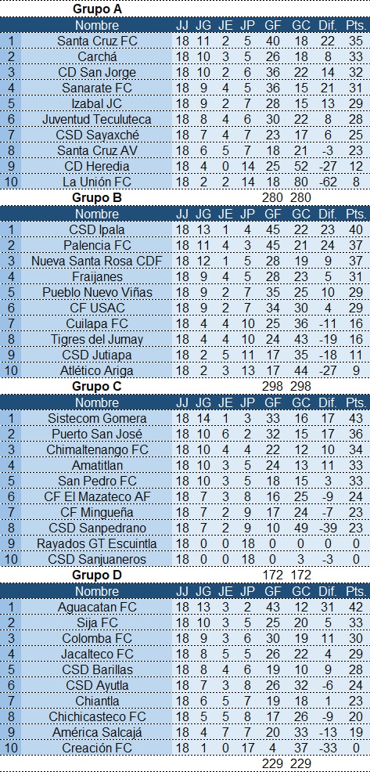
Task: Click the CSD Ipala team name
Action: (97, 230)
